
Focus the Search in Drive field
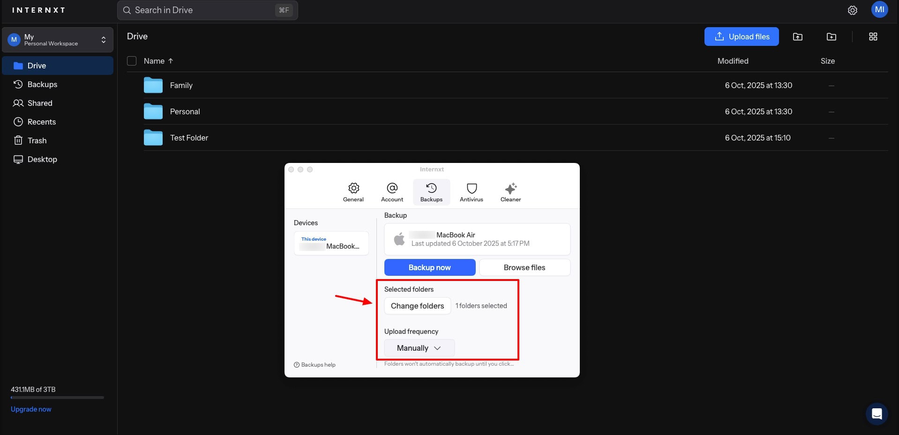(208, 10)
